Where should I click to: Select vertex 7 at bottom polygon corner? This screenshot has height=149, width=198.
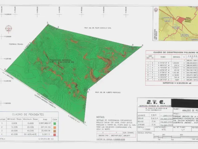coord(85,123)
